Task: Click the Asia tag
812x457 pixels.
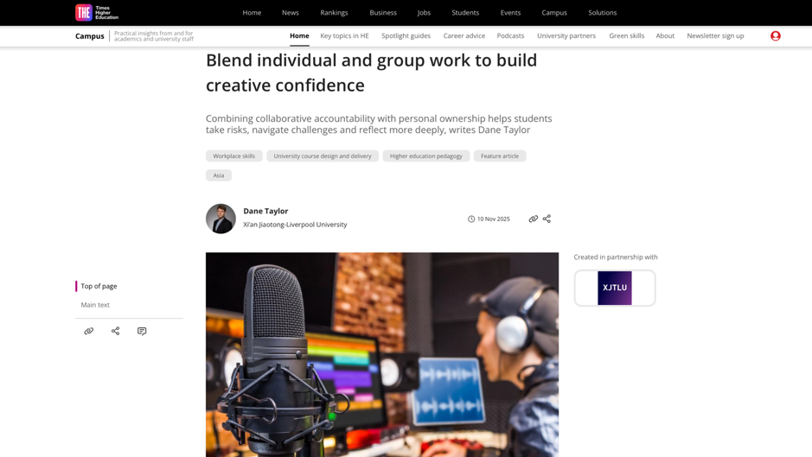Action: (219, 175)
